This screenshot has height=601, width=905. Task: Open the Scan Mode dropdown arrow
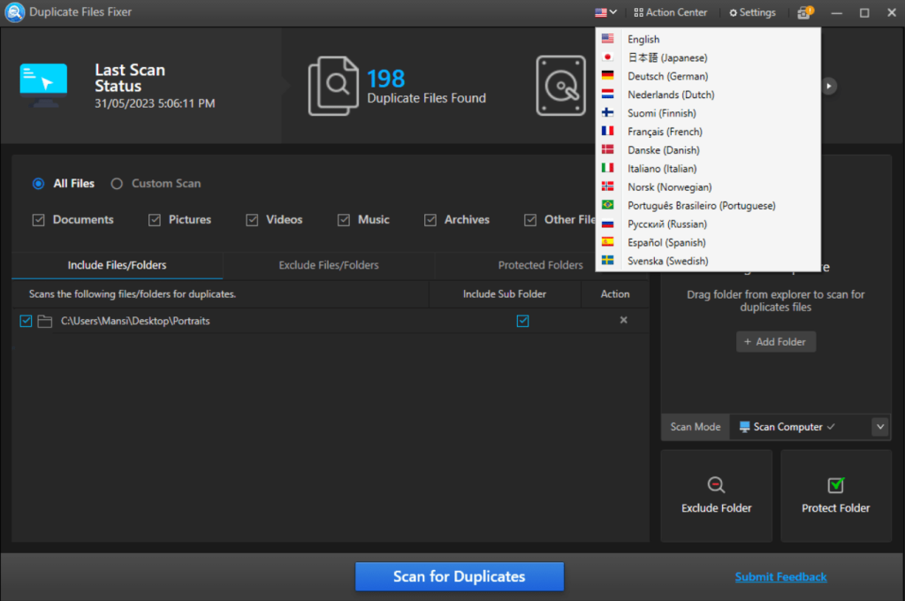pyautogui.click(x=879, y=427)
